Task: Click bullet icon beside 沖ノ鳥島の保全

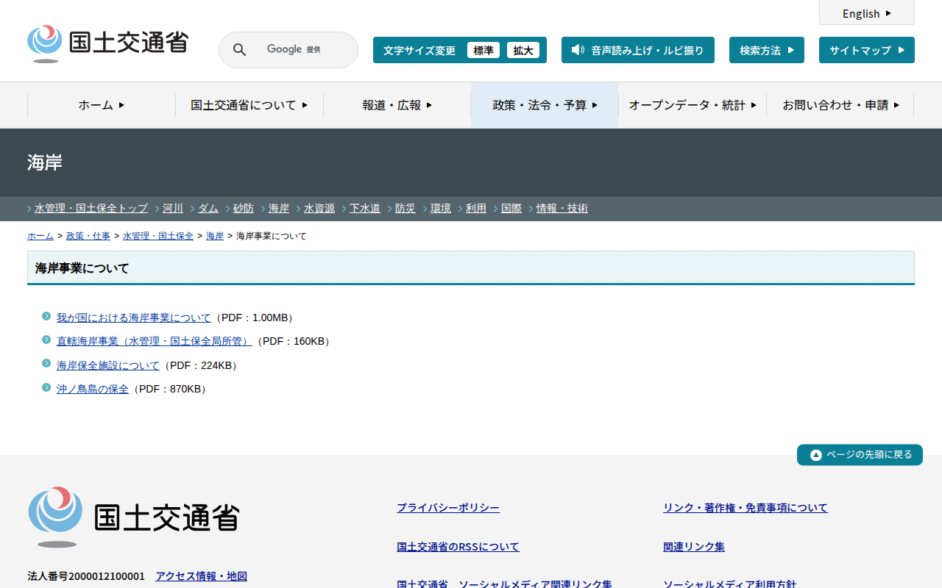Action: coord(46,387)
